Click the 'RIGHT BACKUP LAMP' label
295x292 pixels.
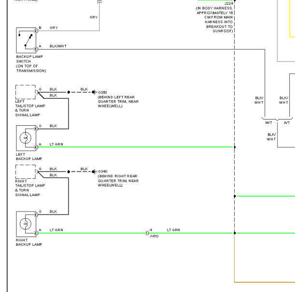[x=29, y=242]
